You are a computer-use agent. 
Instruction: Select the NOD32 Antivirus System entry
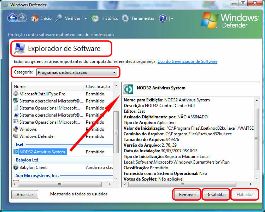63,152
